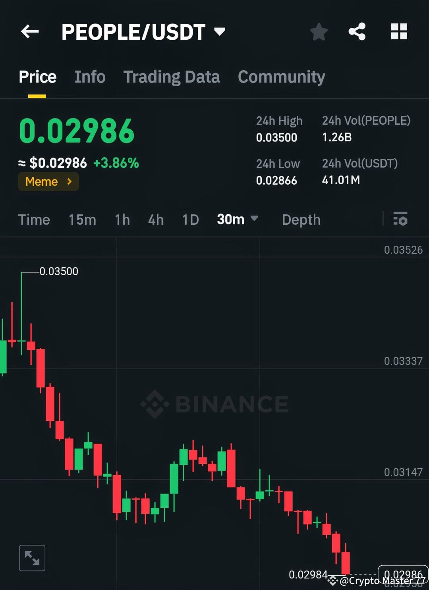Switch to the Trading Data tab
Screen dimensions: 429x590
click(x=172, y=77)
